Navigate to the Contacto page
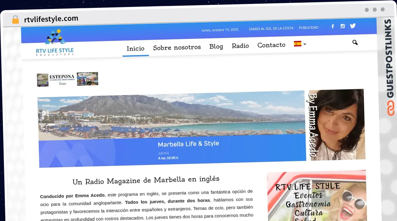This screenshot has width=397, height=221. pos(271,45)
